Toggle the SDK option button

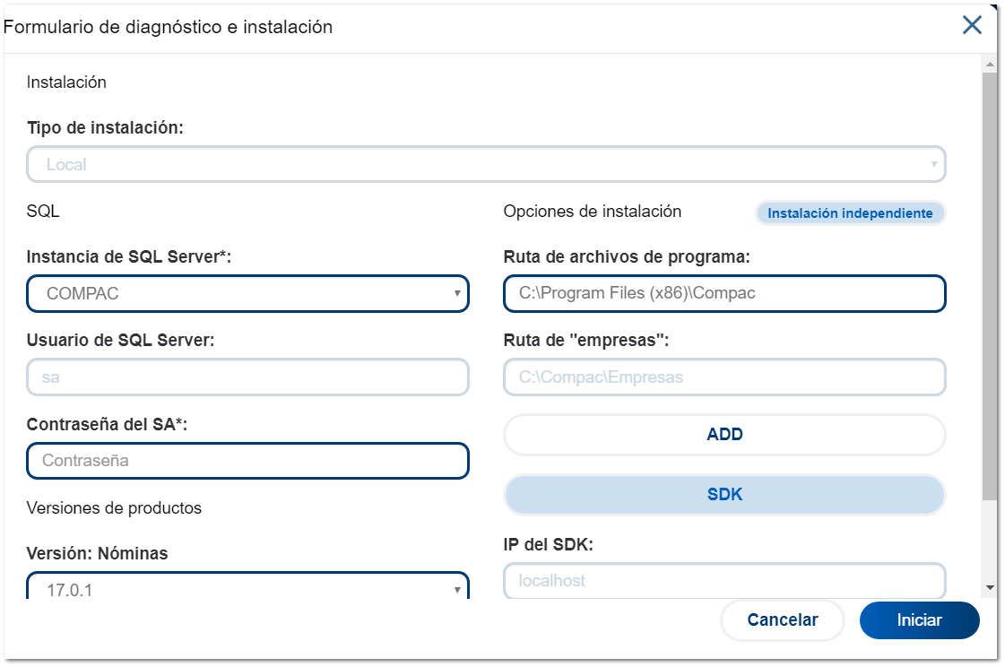click(x=724, y=495)
